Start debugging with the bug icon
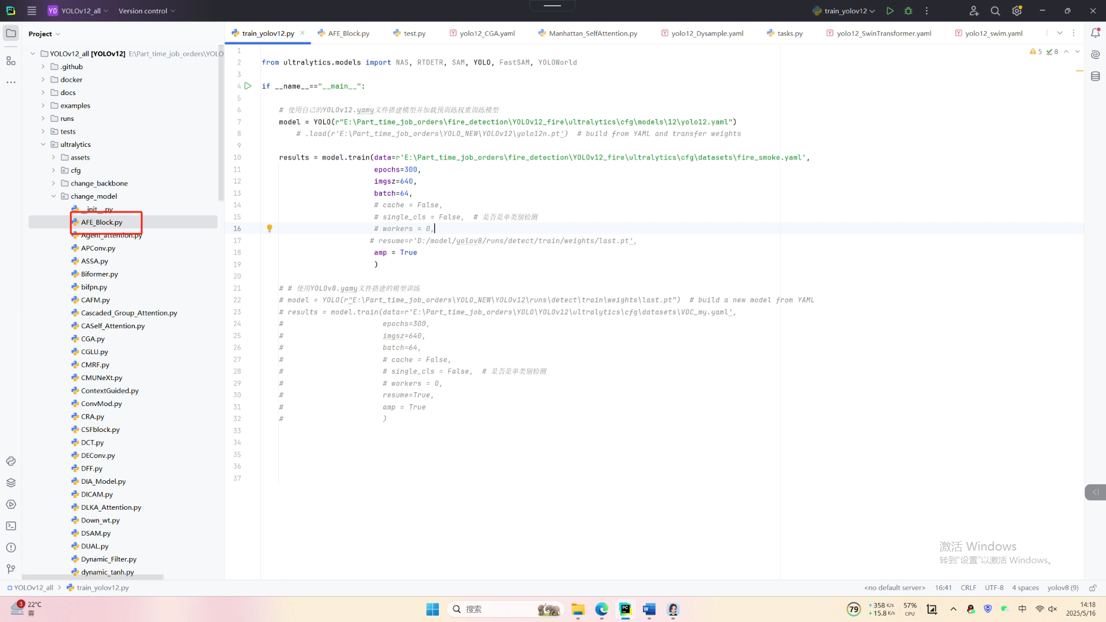Screen dimensions: 1106x622 [x=908, y=11]
